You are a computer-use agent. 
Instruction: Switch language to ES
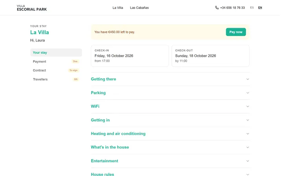(252, 7)
